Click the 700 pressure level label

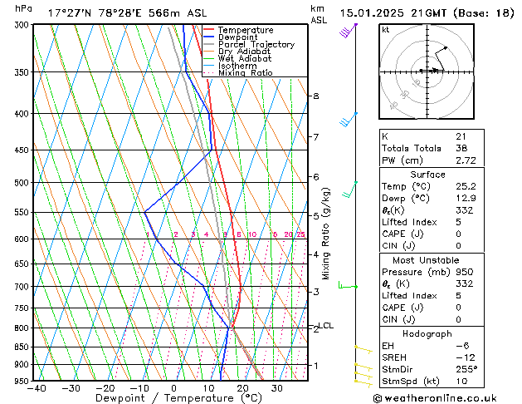pyautogui.click(x=23, y=286)
